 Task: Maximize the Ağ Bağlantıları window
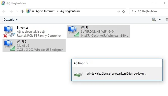click(166, 3)
